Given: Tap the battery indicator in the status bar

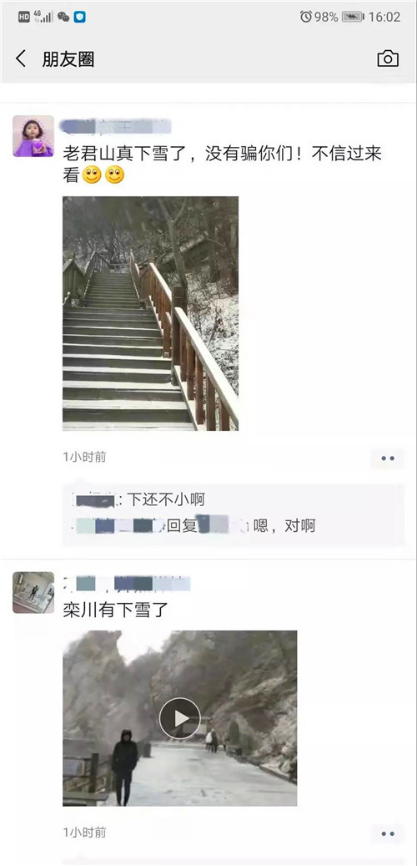Looking at the screenshot, I should [x=353, y=17].
